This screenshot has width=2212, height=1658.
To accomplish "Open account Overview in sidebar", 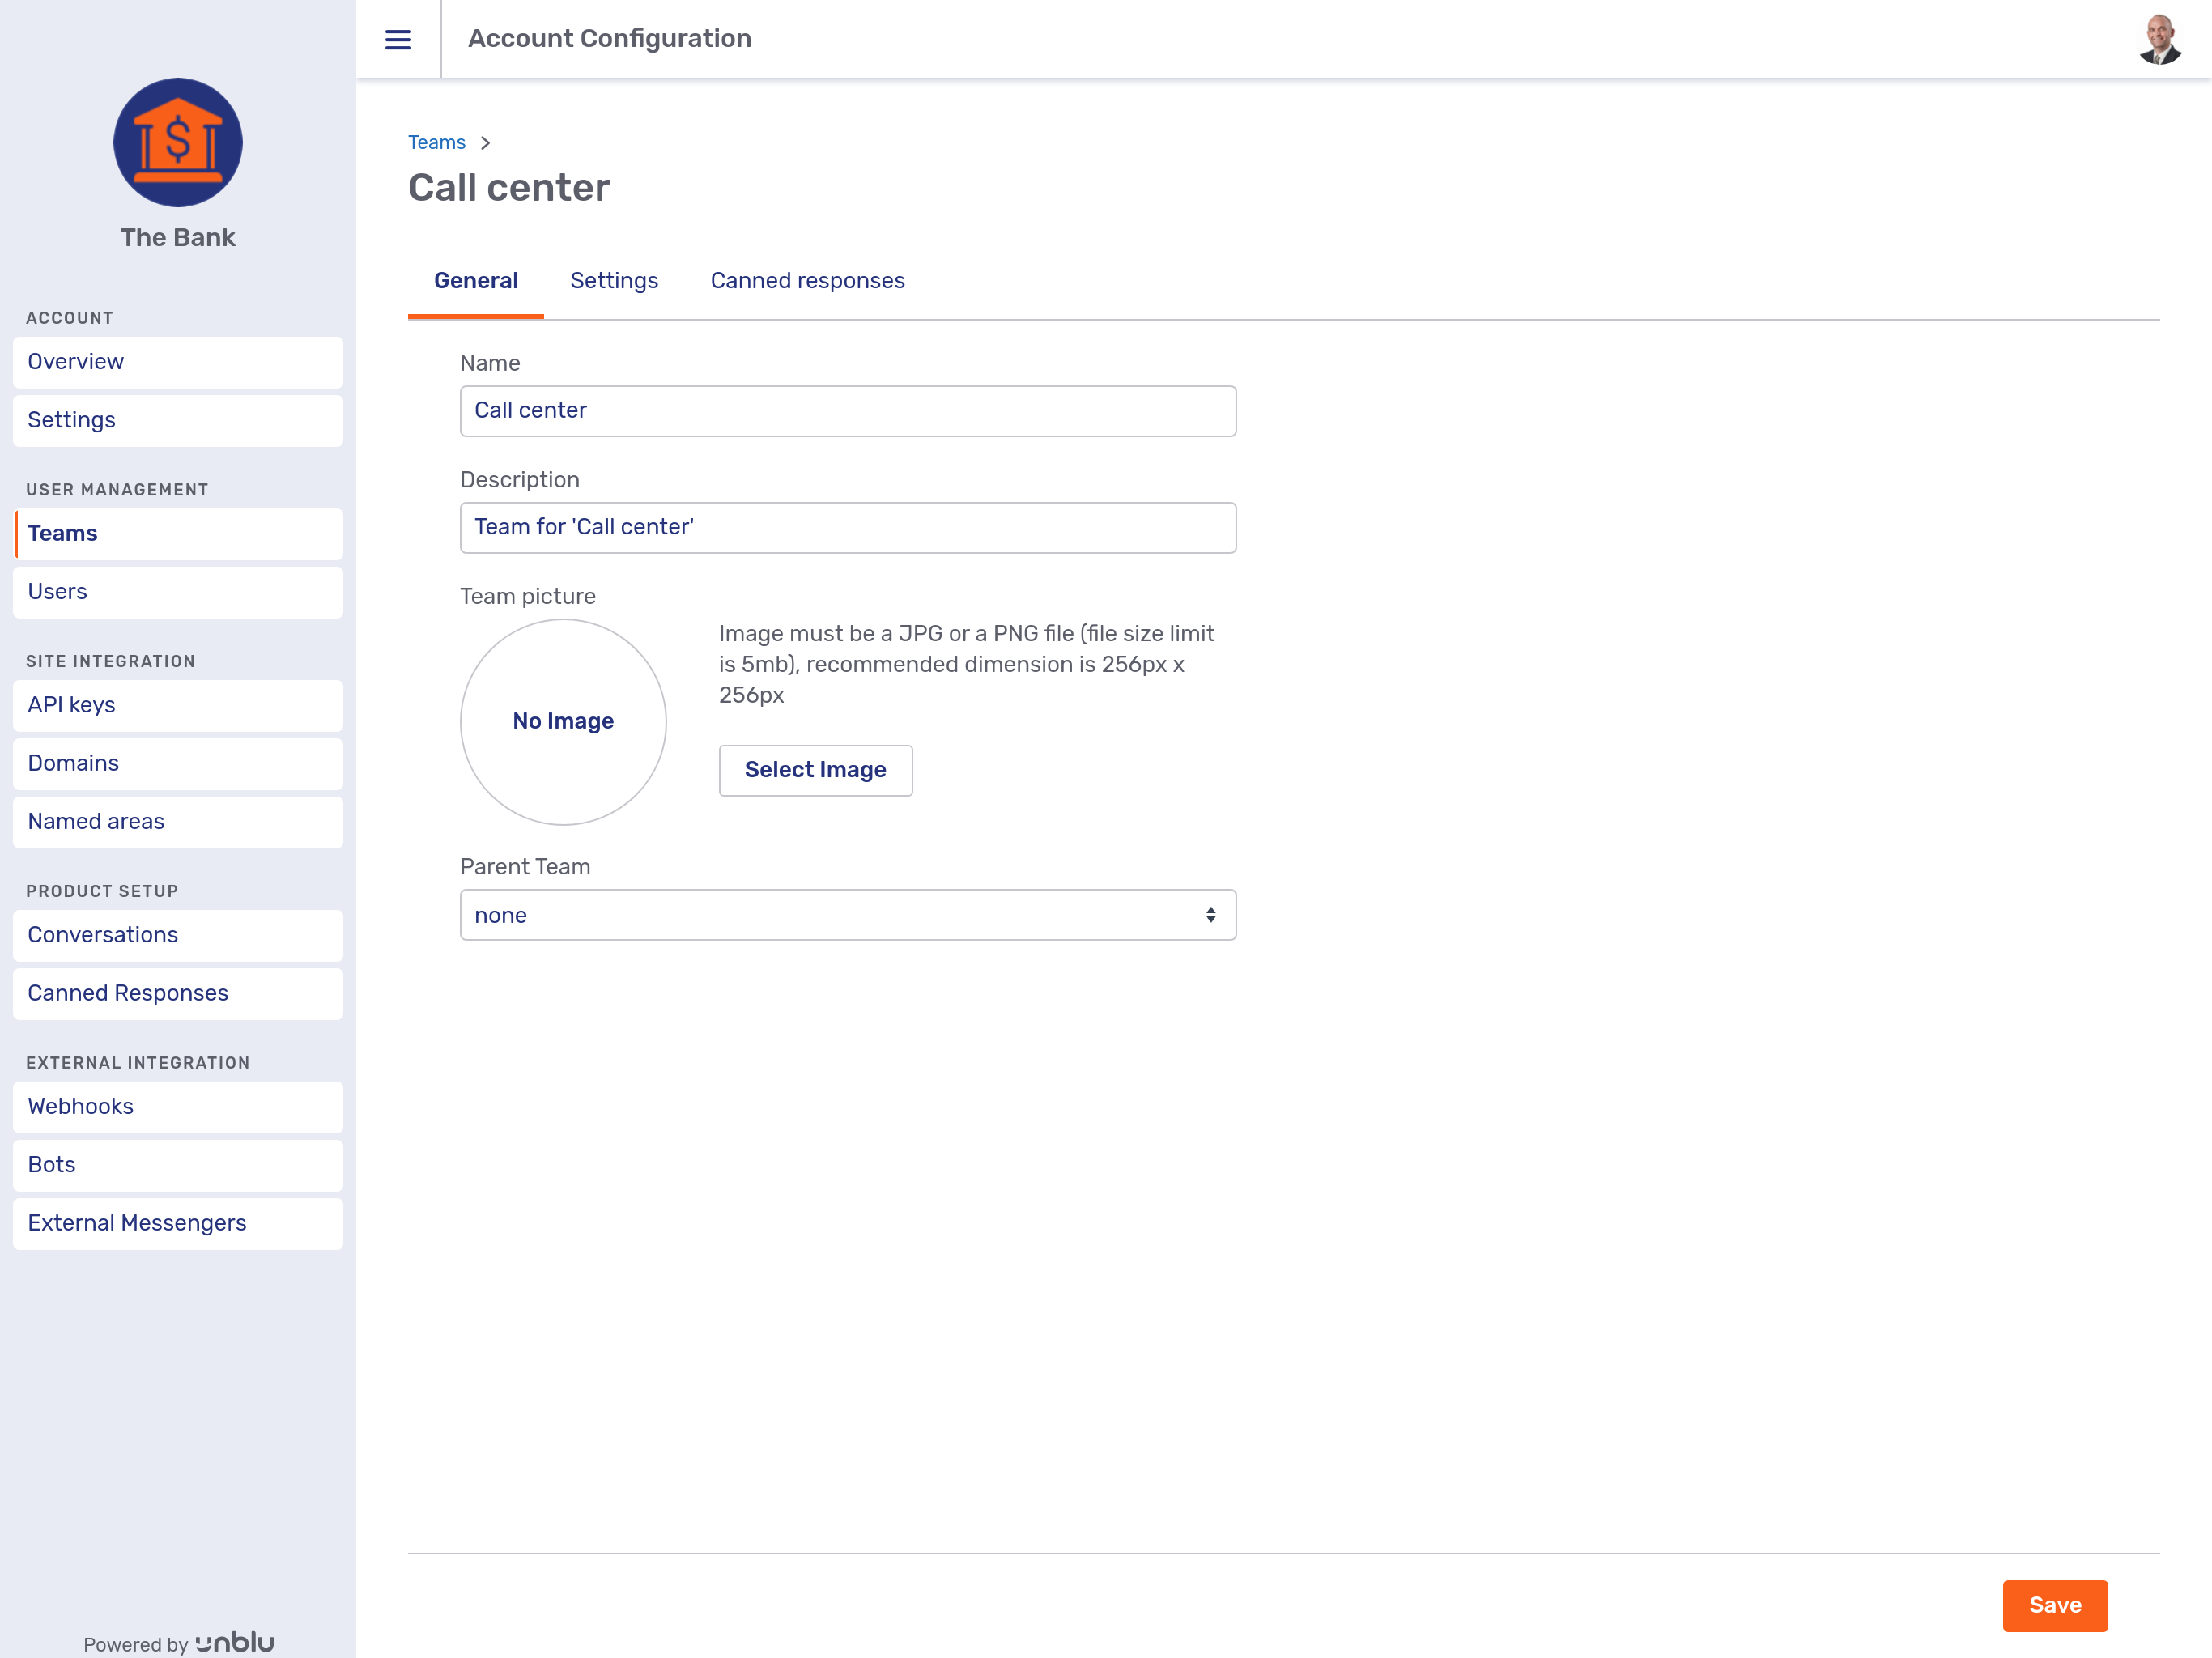I will point(178,362).
